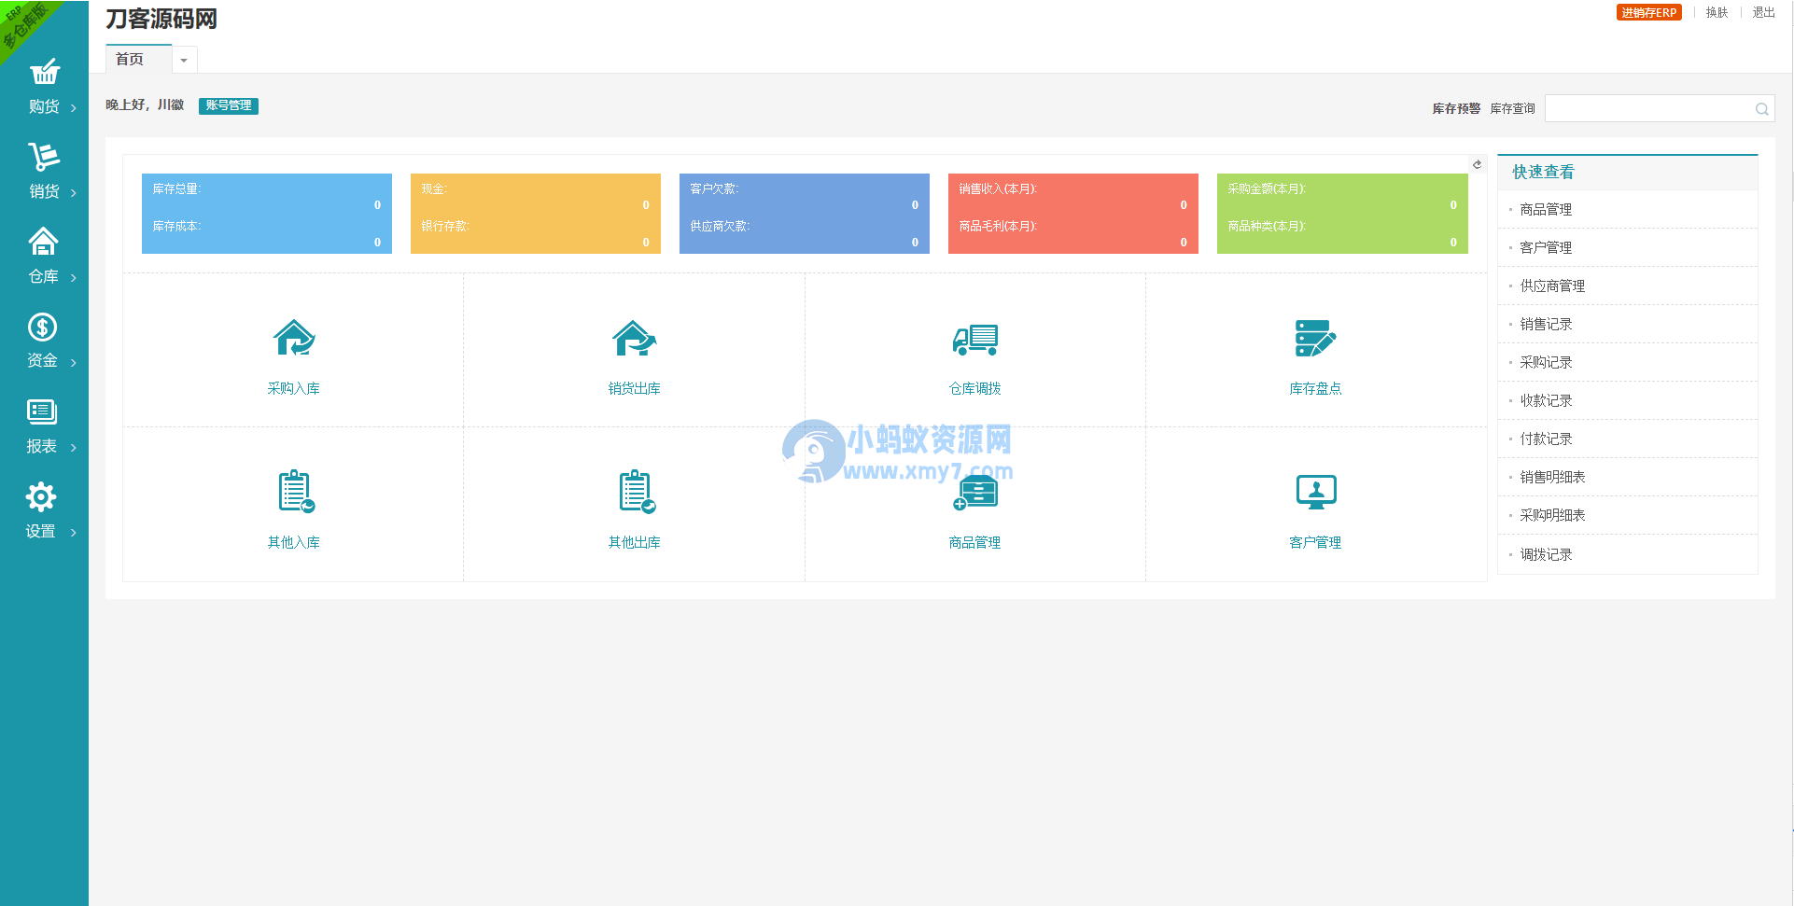Click the refresh icon above the statistics cards

pos(1478,164)
